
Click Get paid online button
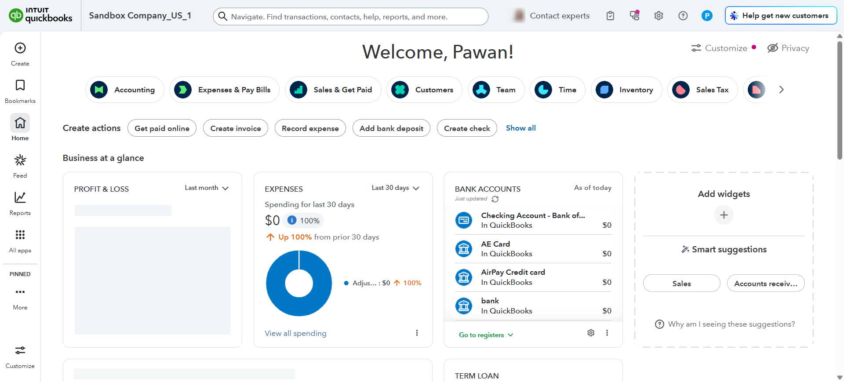coord(162,128)
